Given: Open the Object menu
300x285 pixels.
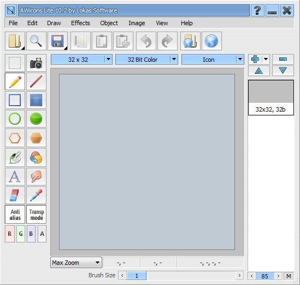Looking at the screenshot, I should (x=109, y=23).
